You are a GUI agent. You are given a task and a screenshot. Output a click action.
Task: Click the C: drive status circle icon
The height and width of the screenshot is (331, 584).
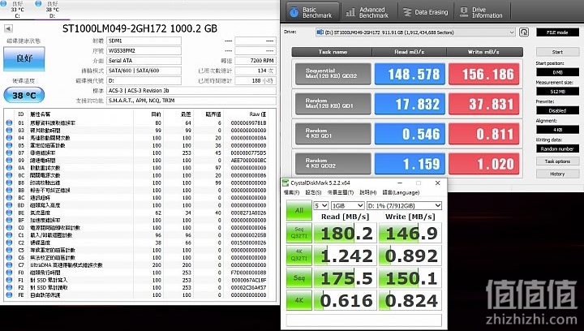4,3
